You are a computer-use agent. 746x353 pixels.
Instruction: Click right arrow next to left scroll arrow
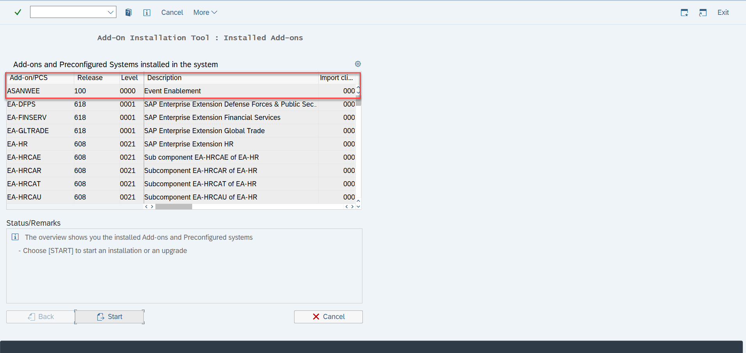152,207
